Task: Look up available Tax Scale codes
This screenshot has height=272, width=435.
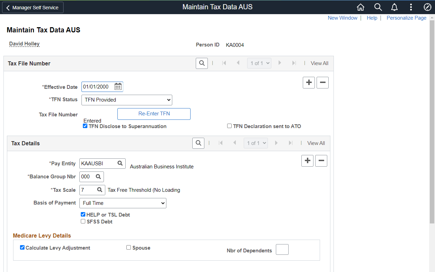Action: [x=100, y=190]
